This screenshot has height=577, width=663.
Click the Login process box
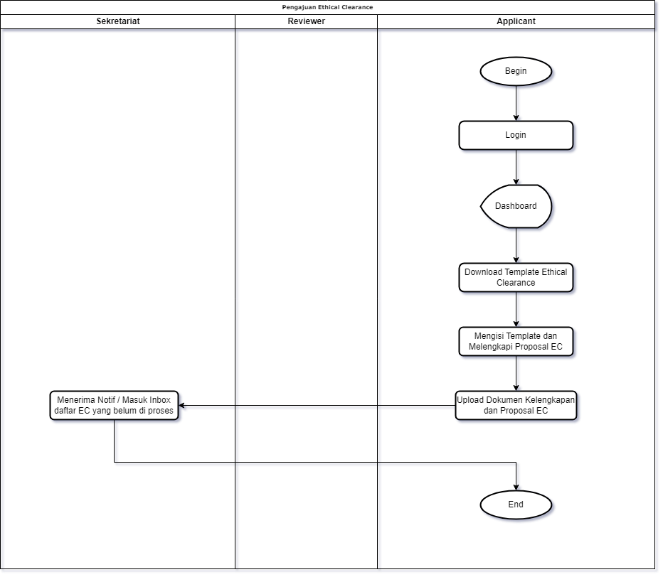[x=516, y=135]
